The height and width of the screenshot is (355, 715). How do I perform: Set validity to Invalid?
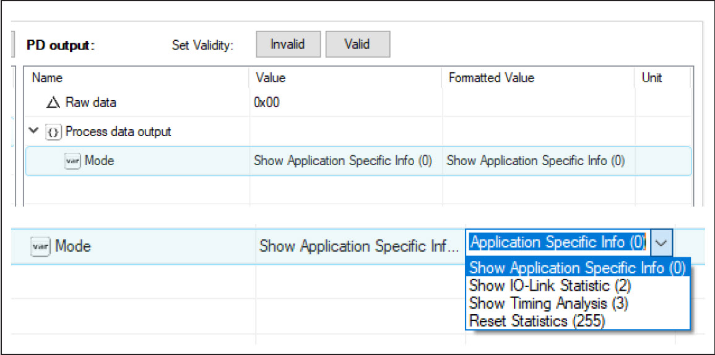pos(288,44)
